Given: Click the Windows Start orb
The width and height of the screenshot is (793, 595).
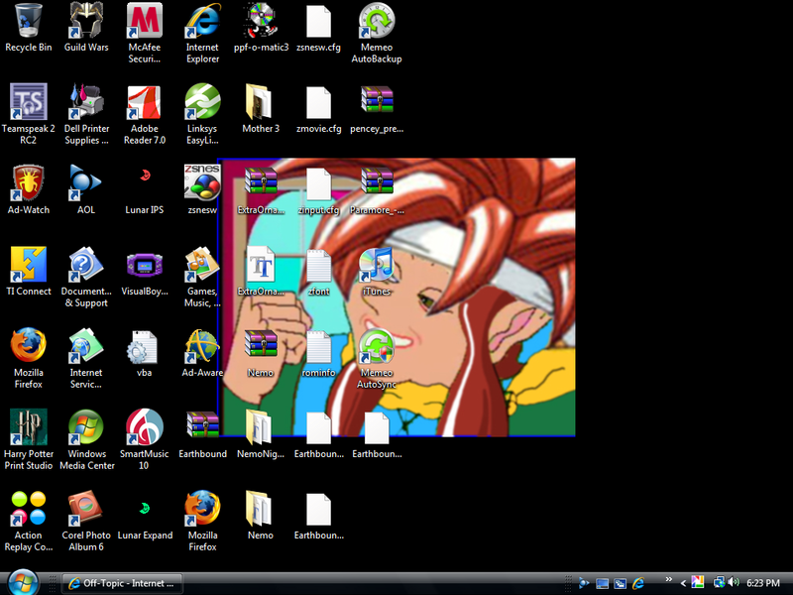Looking at the screenshot, I should (22, 581).
